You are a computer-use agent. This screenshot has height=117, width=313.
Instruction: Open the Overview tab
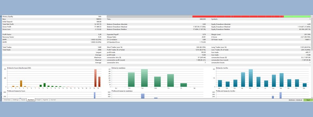pyautogui.click(x=7, y=100)
